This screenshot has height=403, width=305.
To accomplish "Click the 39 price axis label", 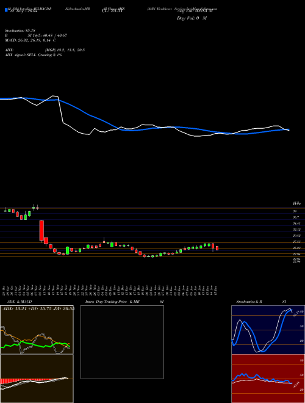I will pyautogui.click(x=295, y=211).
